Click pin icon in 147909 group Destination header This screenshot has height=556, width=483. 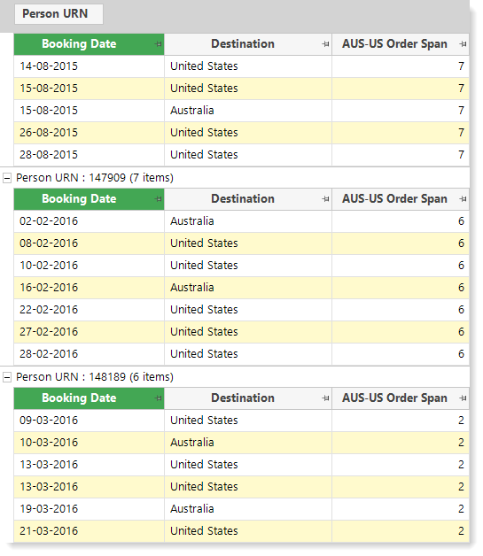pos(326,199)
